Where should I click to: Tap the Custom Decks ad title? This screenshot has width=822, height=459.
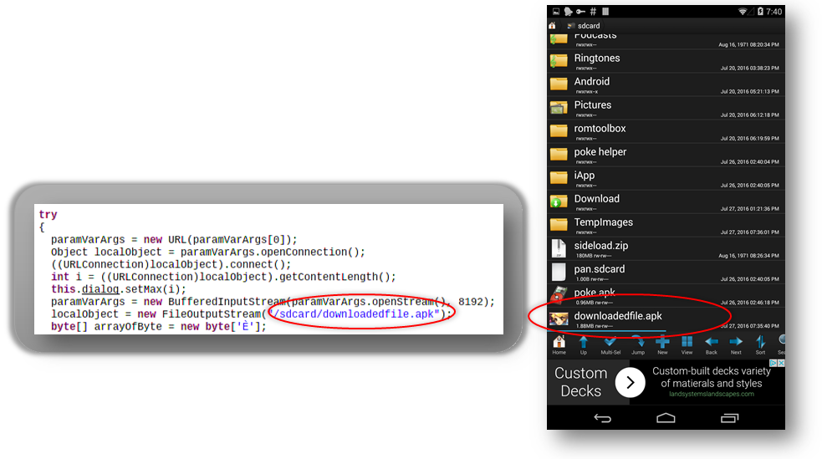(x=581, y=382)
